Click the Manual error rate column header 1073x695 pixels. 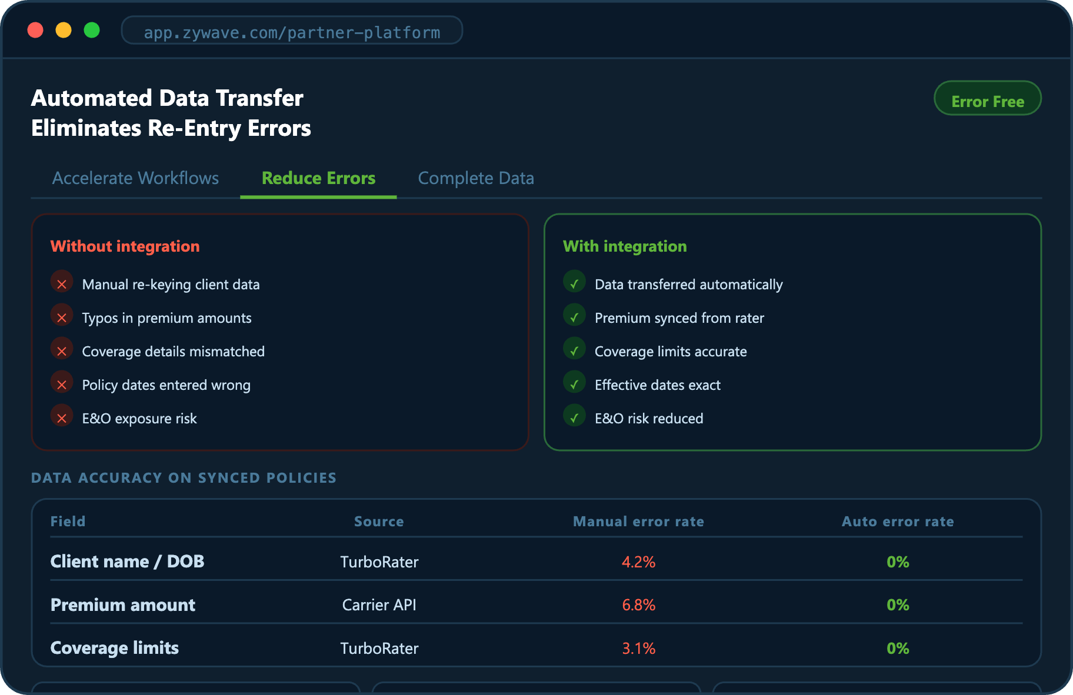click(638, 522)
